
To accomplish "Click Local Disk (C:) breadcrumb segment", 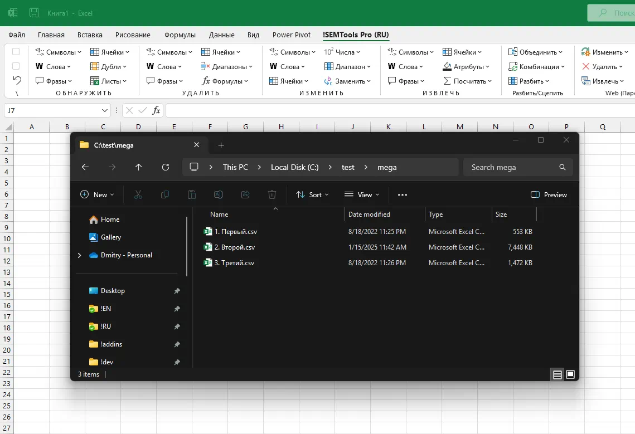I will point(295,167).
